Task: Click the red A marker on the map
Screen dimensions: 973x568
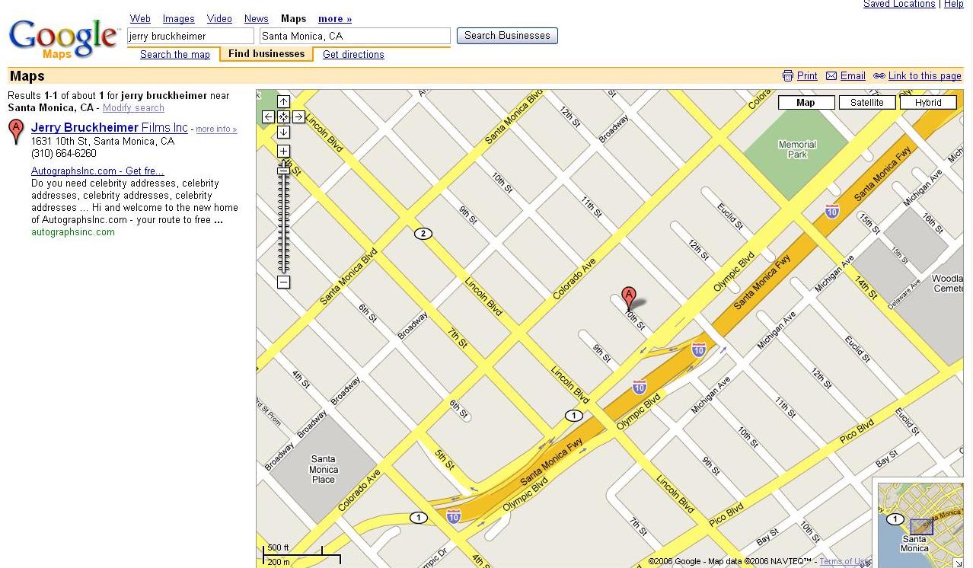Action: coord(628,297)
